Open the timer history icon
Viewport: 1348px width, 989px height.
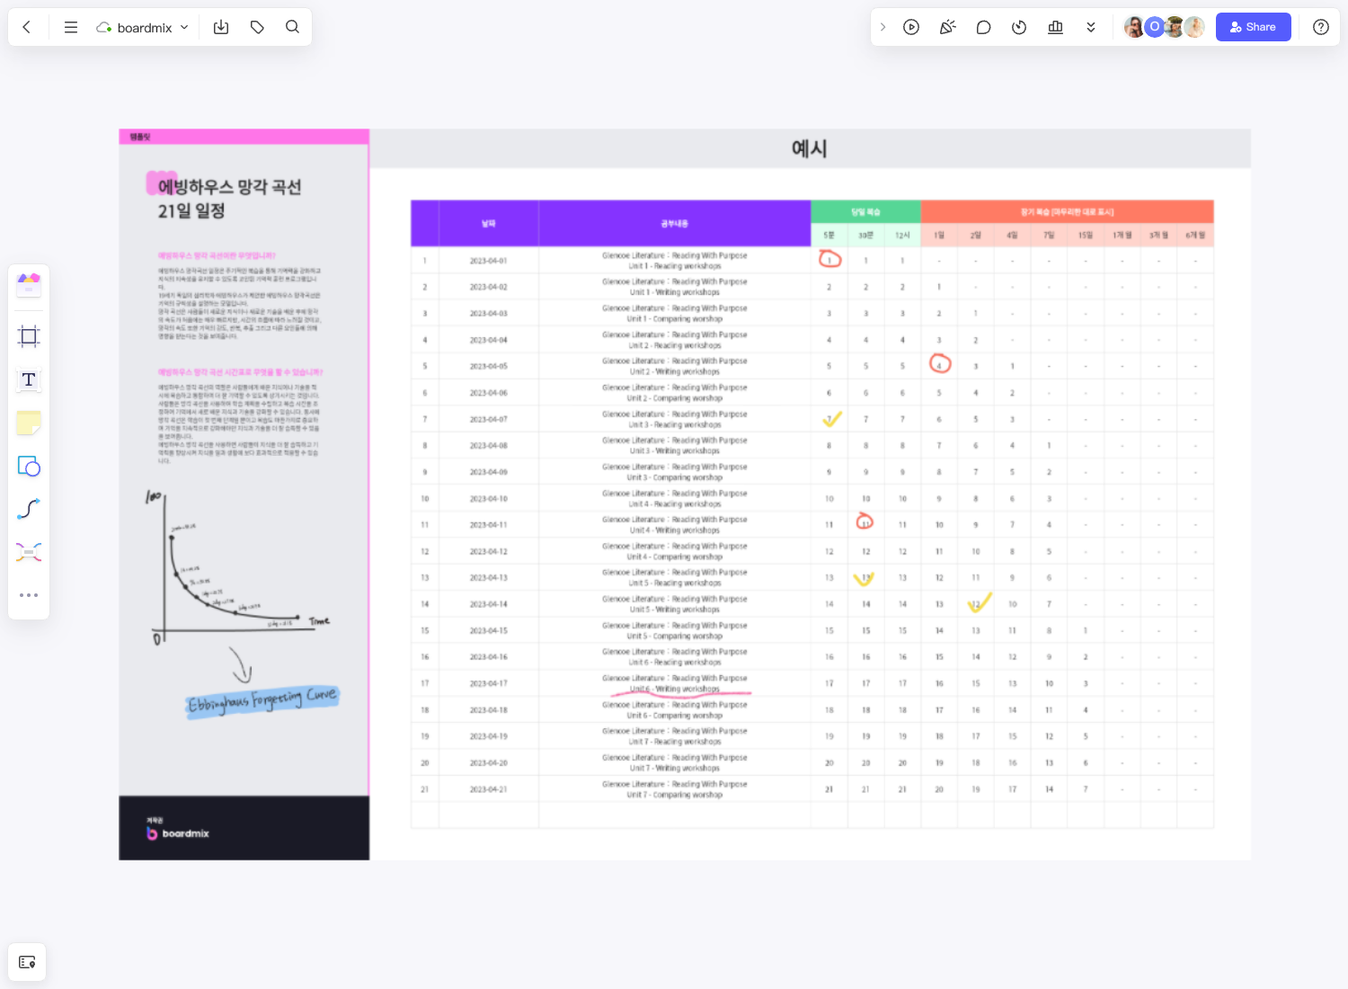click(x=1019, y=27)
